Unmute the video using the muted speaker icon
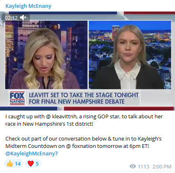 23,18
